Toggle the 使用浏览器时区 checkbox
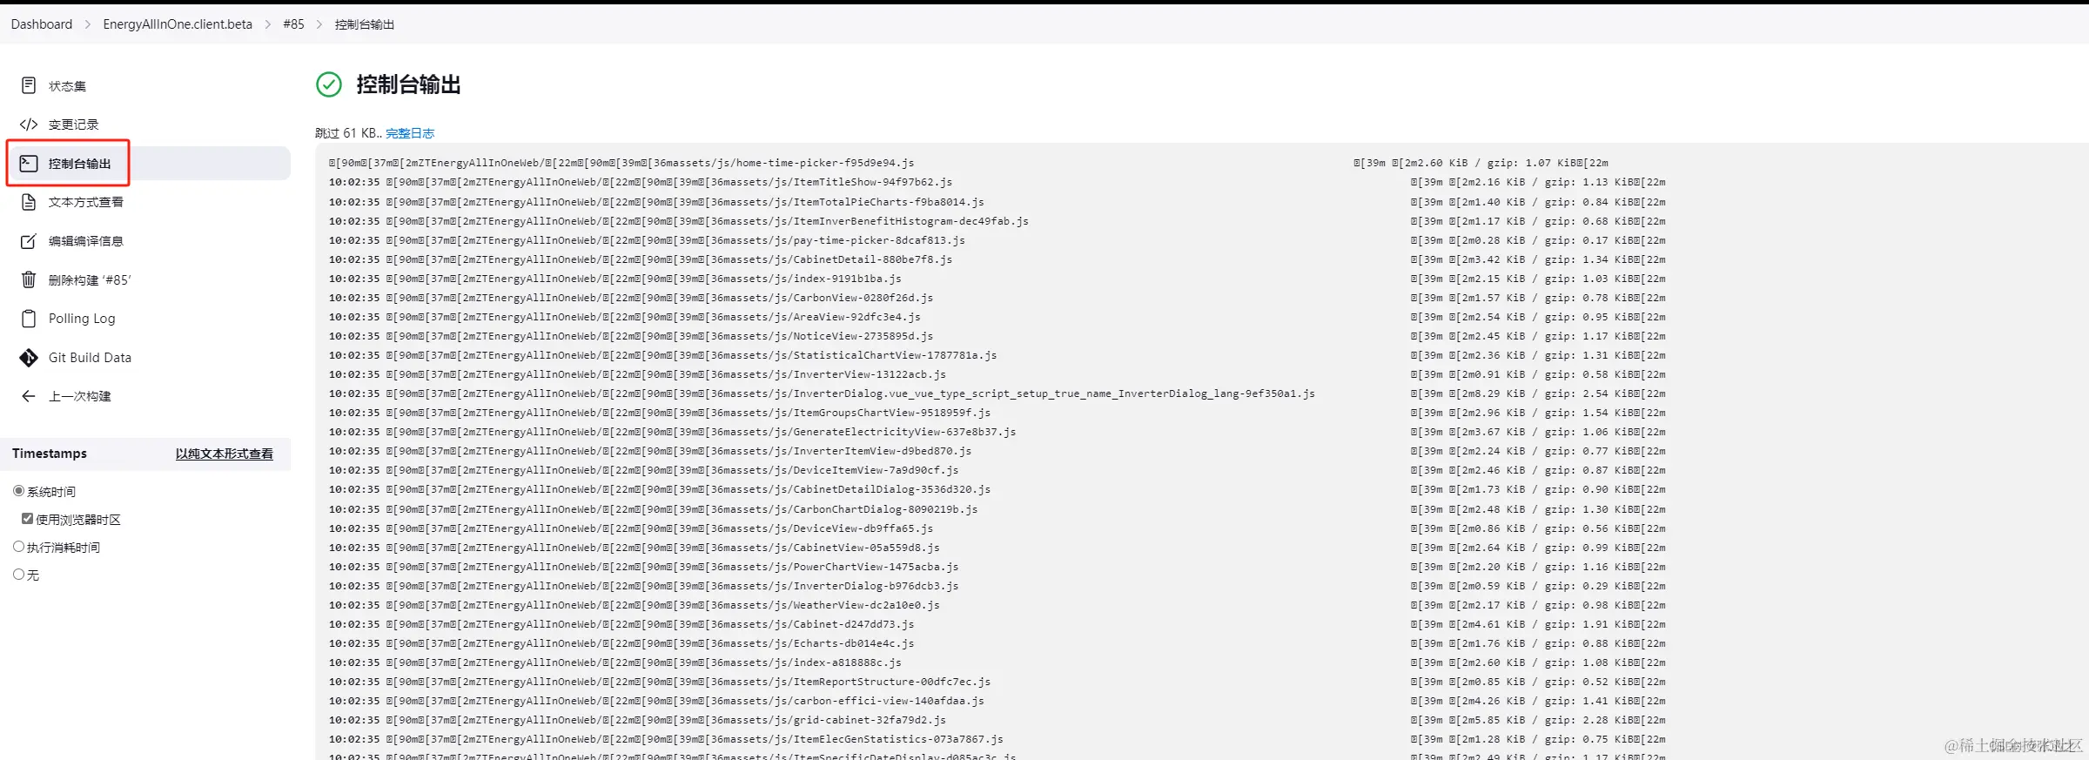The height and width of the screenshot is (760, 2089). coord(27,519)
